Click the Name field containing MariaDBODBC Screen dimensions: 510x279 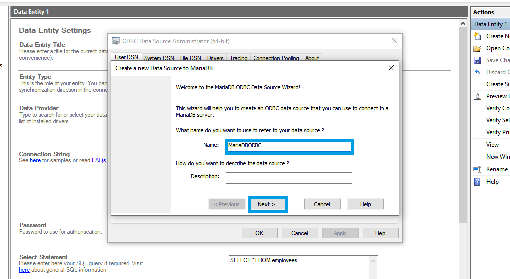click(x=288, y=146)
